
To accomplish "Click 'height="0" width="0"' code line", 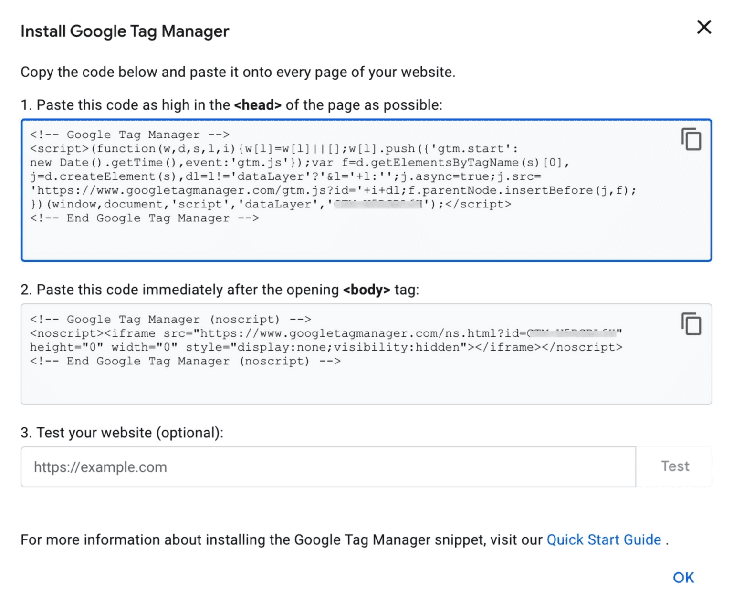I will pos(326,348).
